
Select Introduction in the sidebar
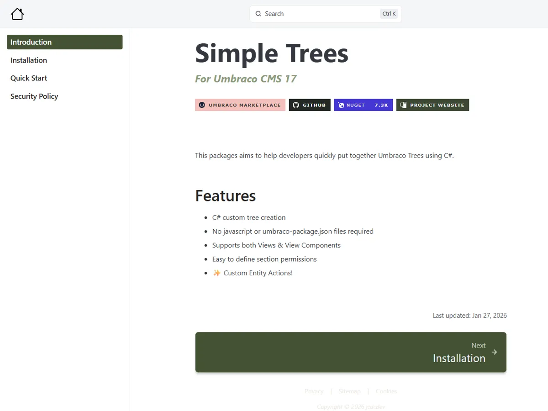click(x=64, y=42)
